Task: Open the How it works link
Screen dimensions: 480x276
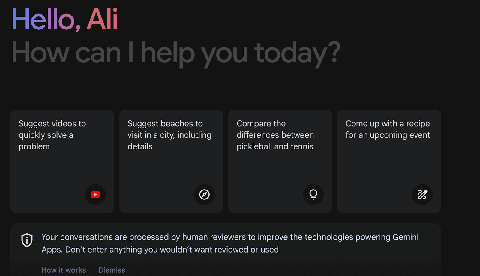Action: [64, 270]
